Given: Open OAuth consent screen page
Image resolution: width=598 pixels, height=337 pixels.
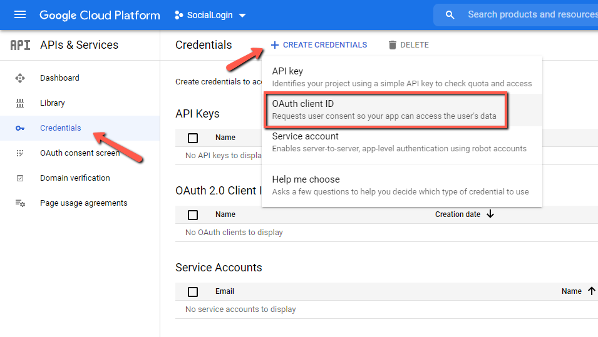Looking at the screenshot, I should click(80, 153).
